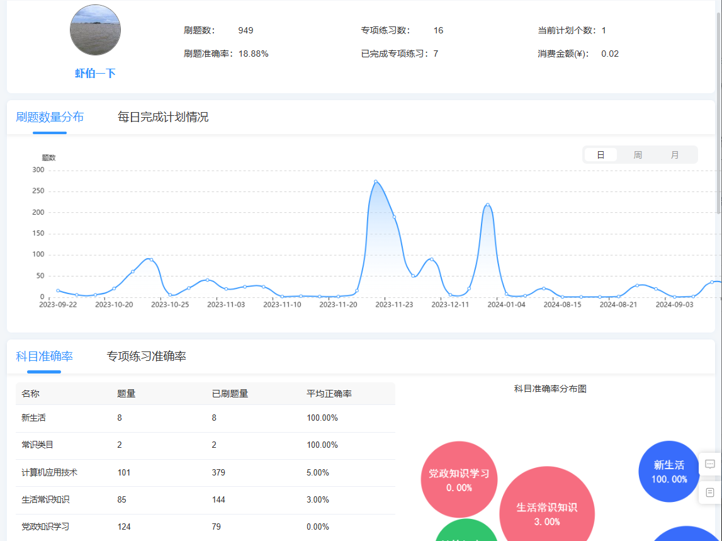Switch chart to 周 weekly view
722x541 pixels.
tap(638, 154)
